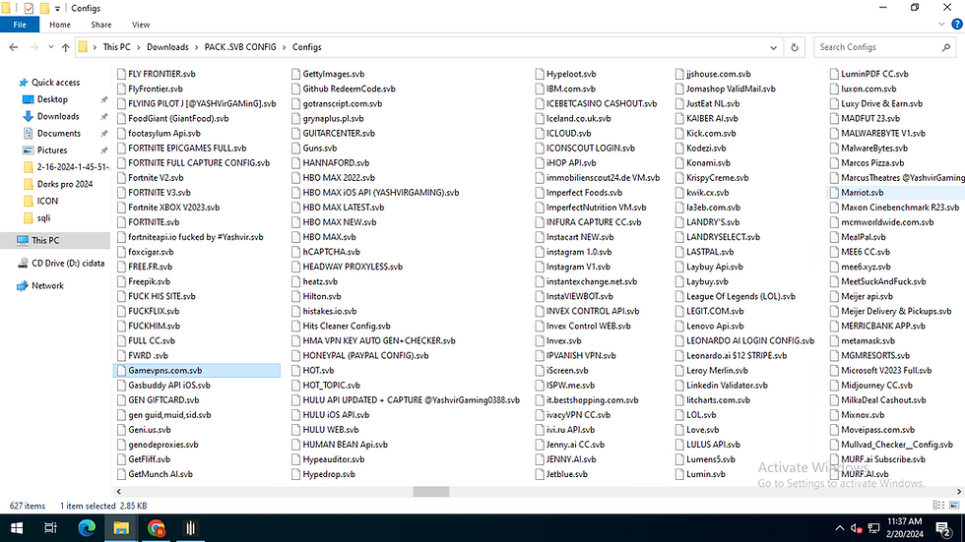This screenshot has height=542, width=965.
Task: Select the Hypedrop.svb file
Action: pyautogui.click(x=323, y=474)
